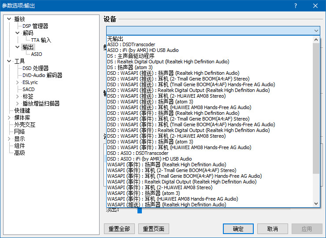Collapse the 工具 tree node
Image resolution: width=326 pixels, height=238 pixels.
click(9, 61)
